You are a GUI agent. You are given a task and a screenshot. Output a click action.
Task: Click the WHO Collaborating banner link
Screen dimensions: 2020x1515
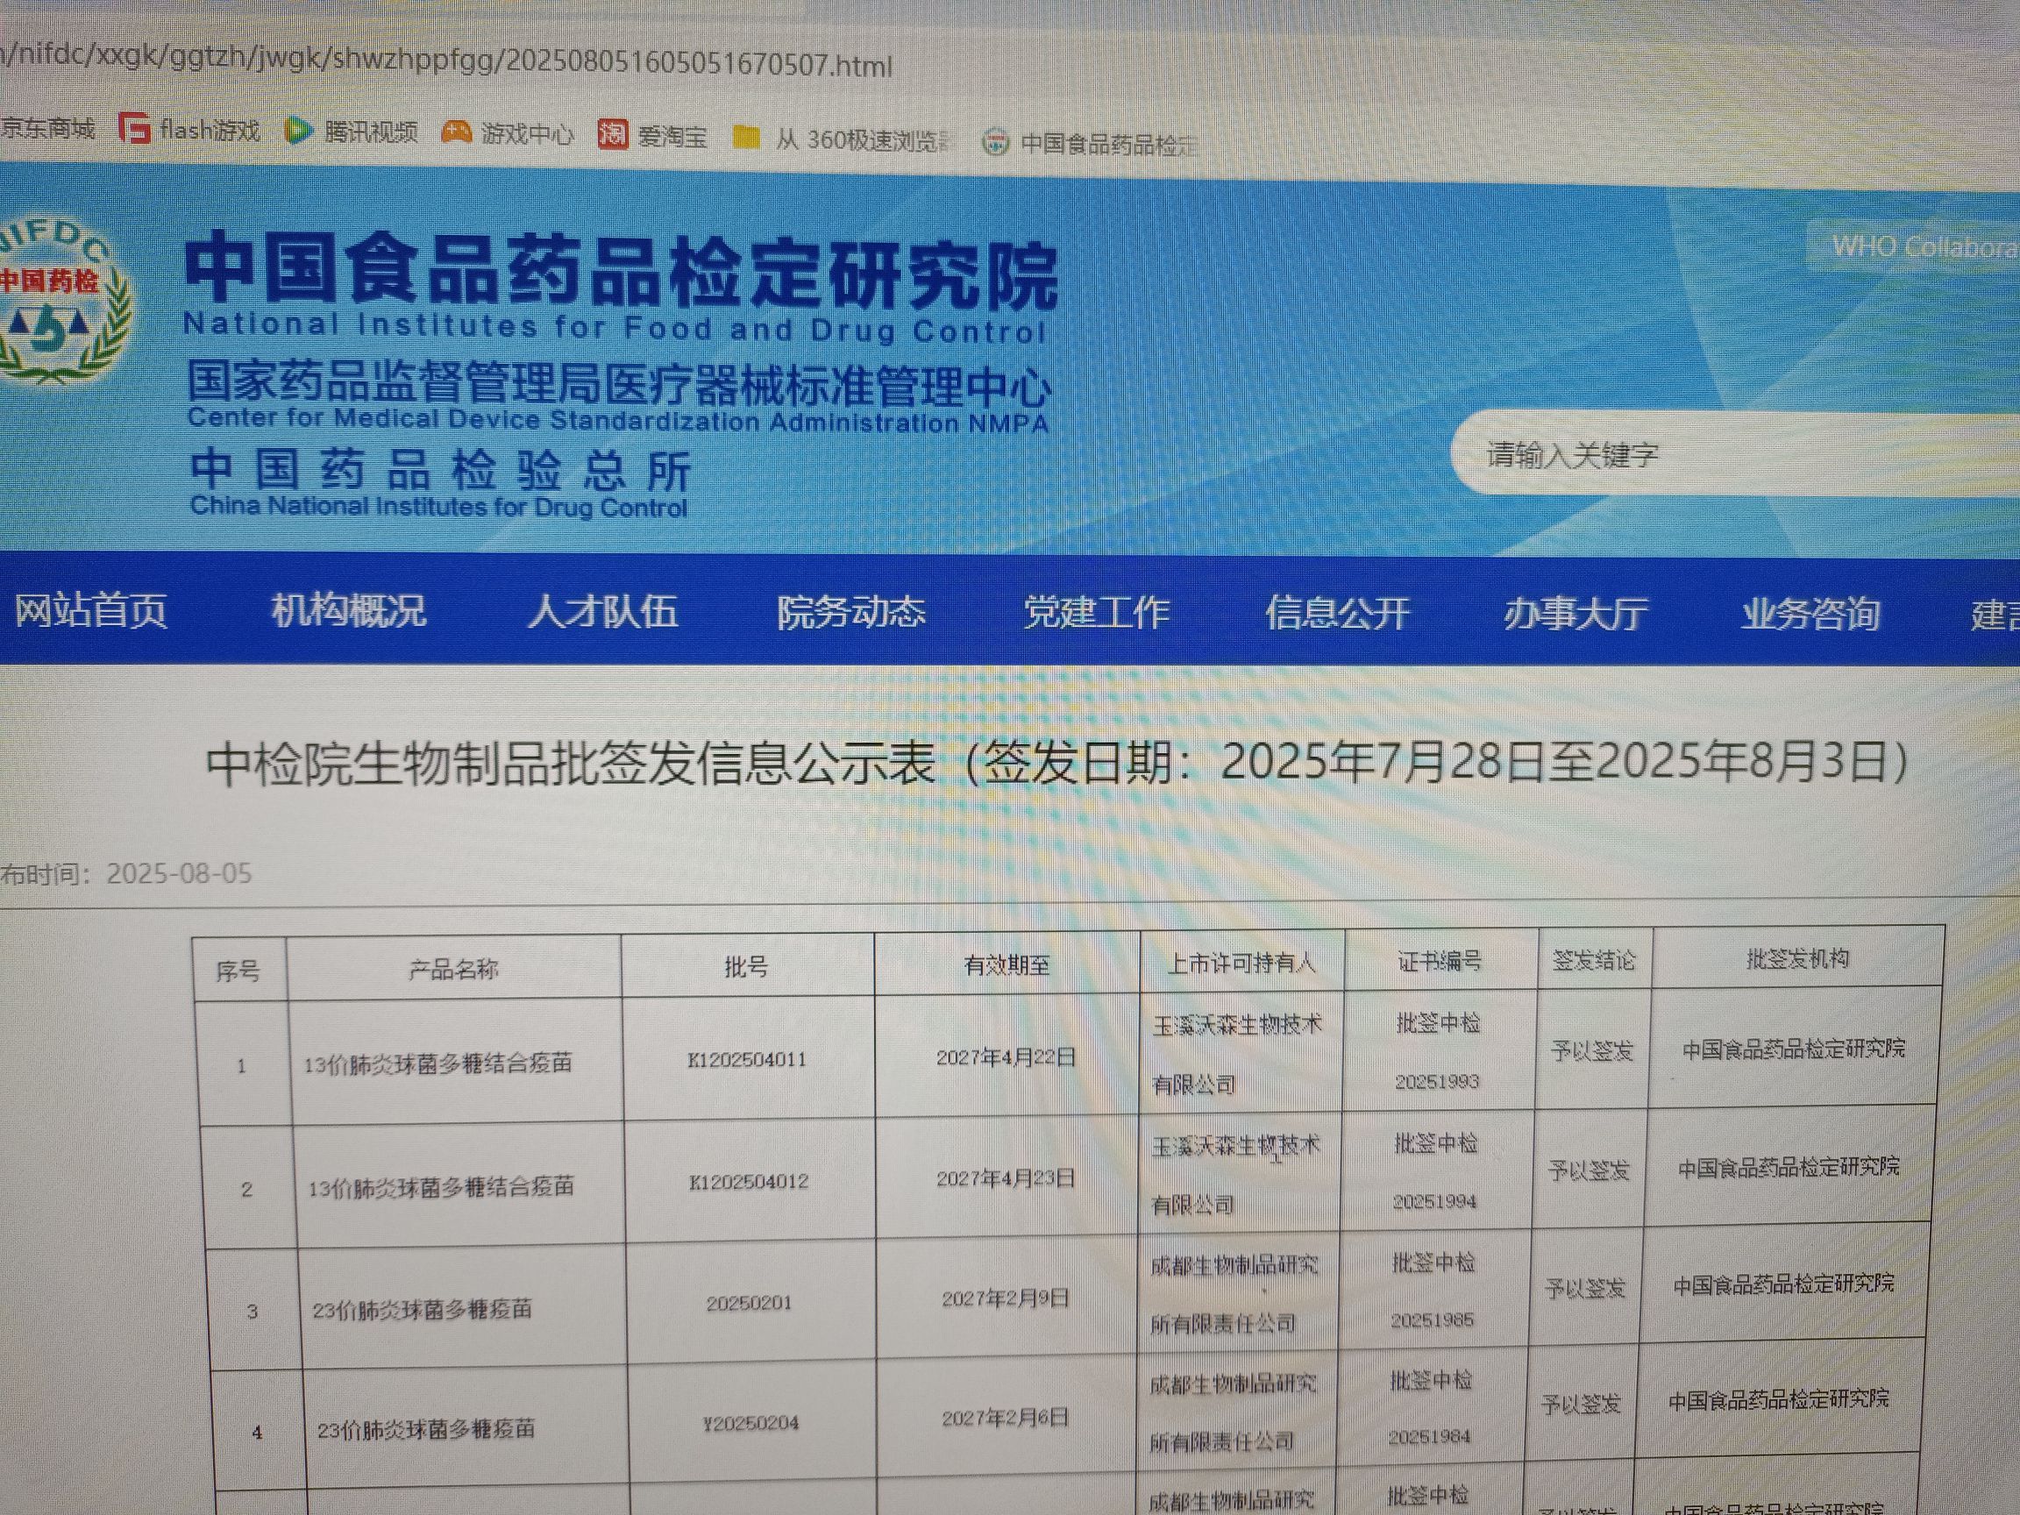click(x=1914, y=246)
